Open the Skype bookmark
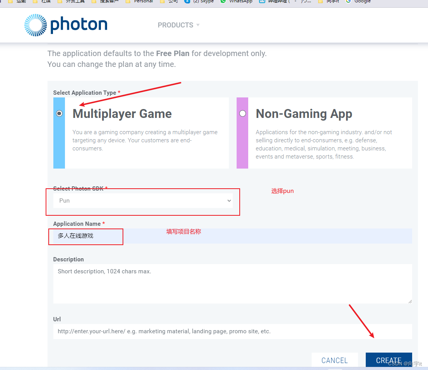Viewport: 428px width, 370px height. point(198,2)
